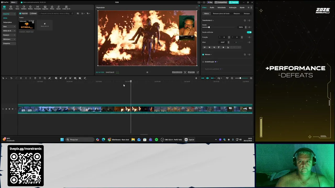
Task: Adjust the Escala slider handle
Action: click(209, 27)
